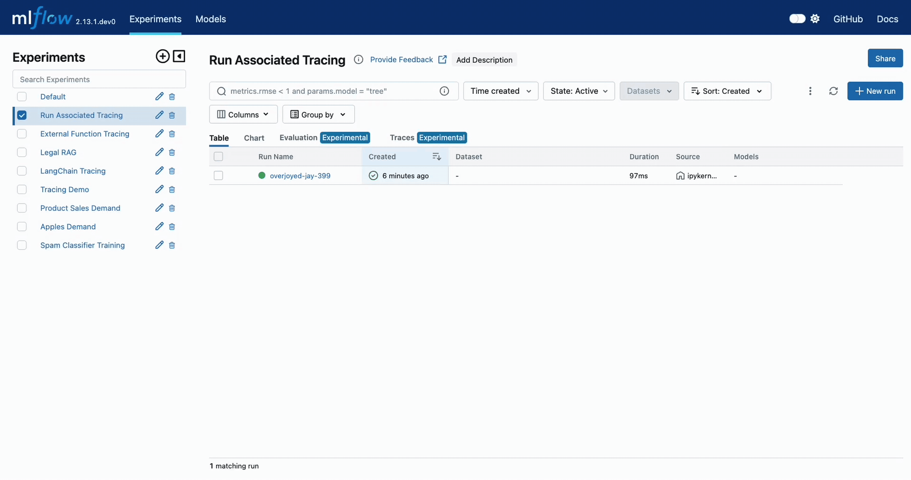
Task: Click the settings gear icon in header
Action: pyautogui.click(x=815, y=19)
